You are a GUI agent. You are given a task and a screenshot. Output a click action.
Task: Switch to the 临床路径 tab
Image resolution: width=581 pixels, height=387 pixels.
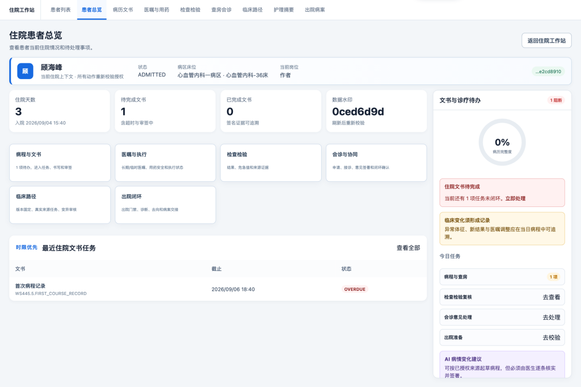coord(252,10)
